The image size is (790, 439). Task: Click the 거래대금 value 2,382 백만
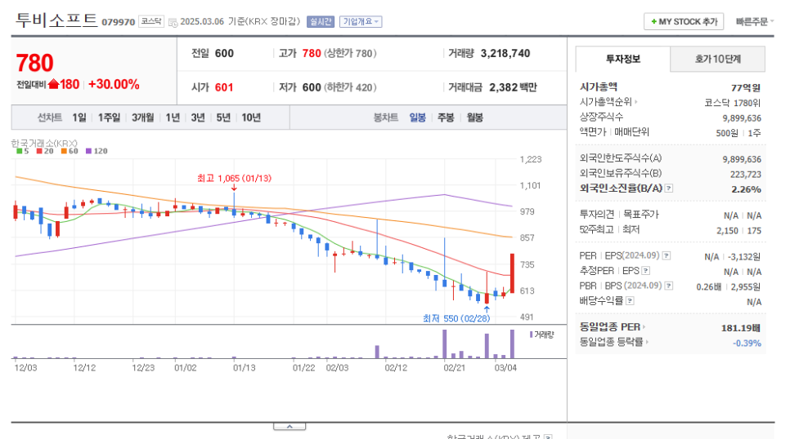click(x=513, y=87)
